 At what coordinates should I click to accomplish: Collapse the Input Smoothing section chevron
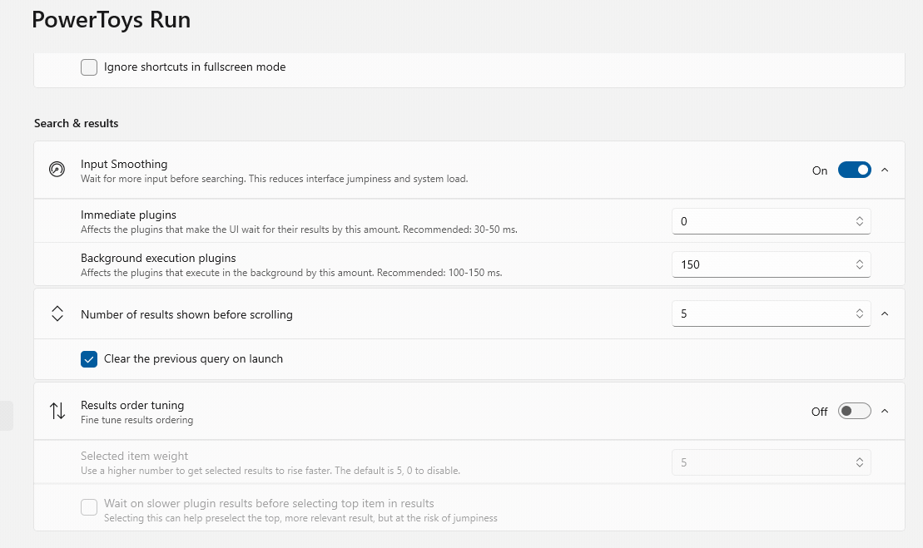click(885, 170)
